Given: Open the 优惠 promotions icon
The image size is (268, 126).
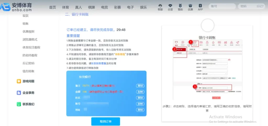Looking at the screenshot, I should [190, 6].
